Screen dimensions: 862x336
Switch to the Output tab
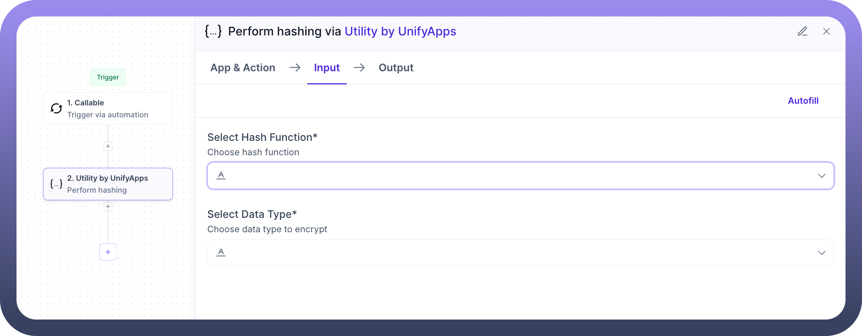(396, 68)
